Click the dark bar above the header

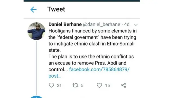tap(82, 1)
